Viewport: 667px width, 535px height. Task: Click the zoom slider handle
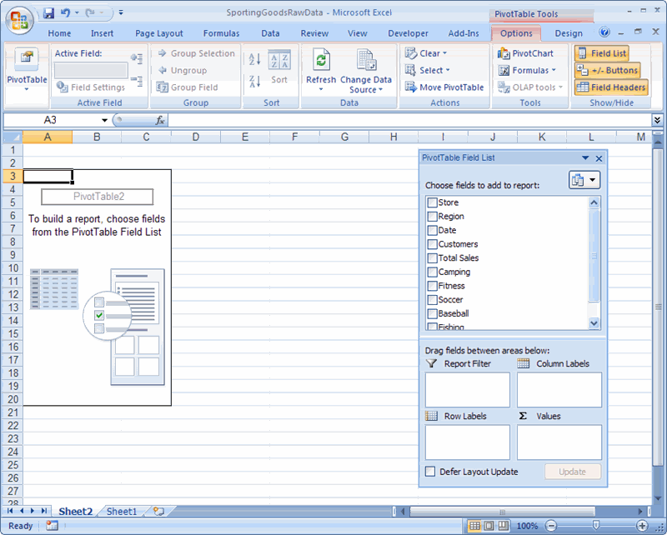coord(596,526)
